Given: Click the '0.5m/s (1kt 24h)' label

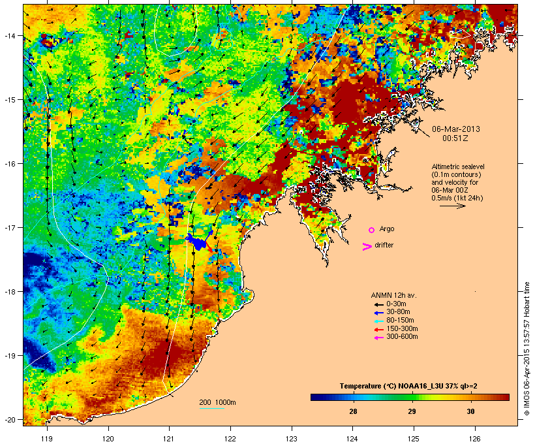Looking at the screenshot, I should click(457, 198).
